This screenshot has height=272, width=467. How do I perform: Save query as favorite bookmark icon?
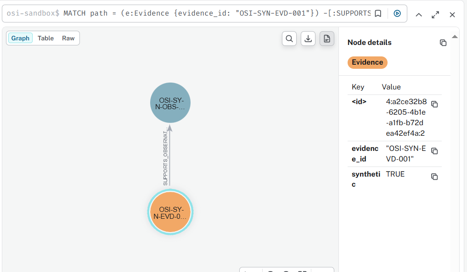[x=378, y=13]
